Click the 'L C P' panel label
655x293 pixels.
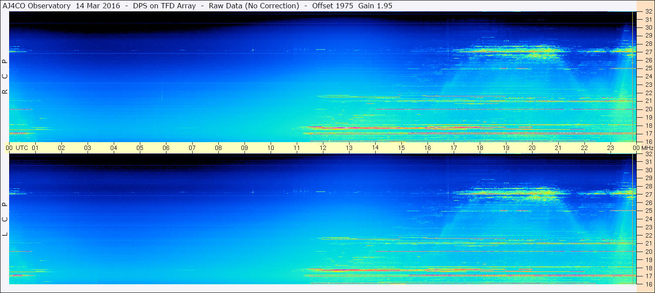coord(5,219)
